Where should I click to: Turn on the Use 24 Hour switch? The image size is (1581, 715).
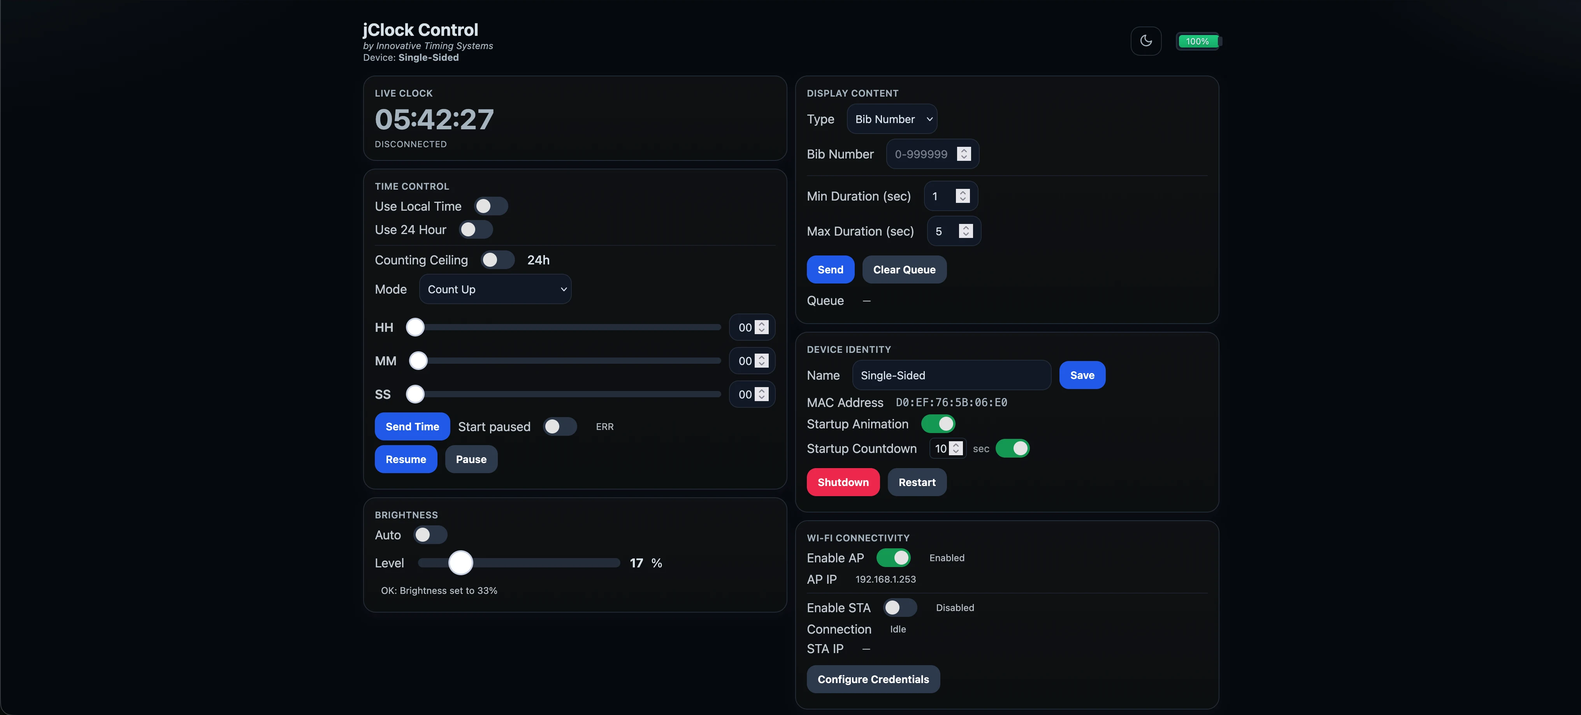click(x=476, y=230)
